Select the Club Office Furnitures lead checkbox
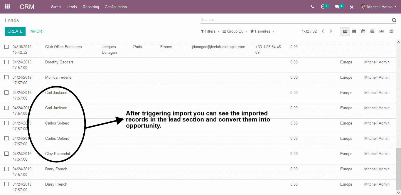 tap(6, 47)
